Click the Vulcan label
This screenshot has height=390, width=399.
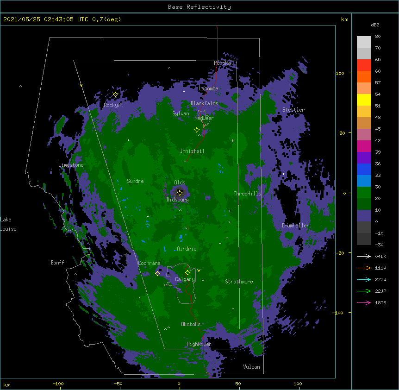point(251,367)
